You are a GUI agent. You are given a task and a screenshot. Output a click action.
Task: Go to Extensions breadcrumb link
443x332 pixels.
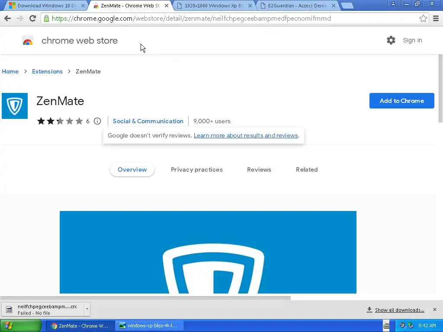[x=47, y=71]
